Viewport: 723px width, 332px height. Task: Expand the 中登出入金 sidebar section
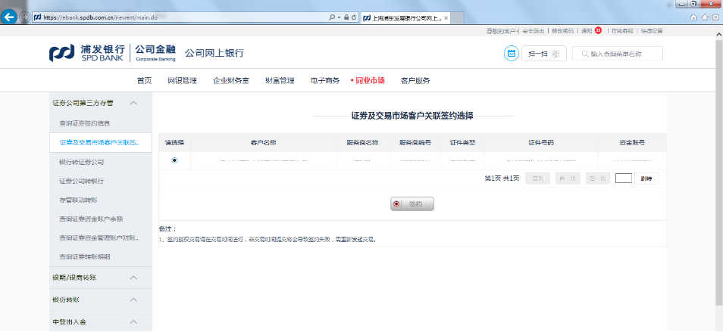pyautogui.click(x=133, y=322)
